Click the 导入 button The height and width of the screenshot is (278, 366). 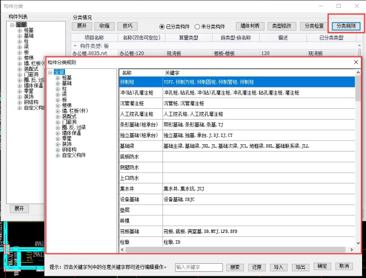point(278,267)
